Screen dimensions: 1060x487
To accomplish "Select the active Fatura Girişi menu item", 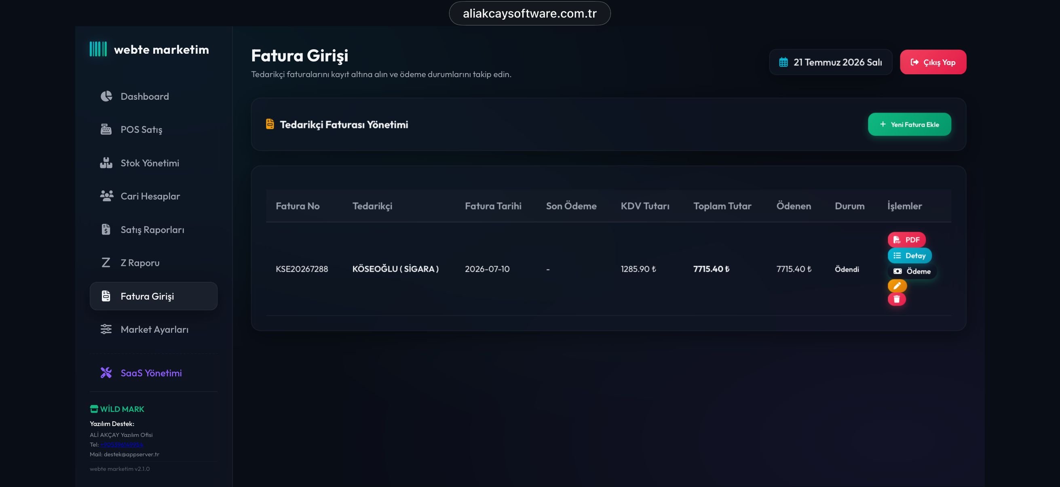I will 154,296.
